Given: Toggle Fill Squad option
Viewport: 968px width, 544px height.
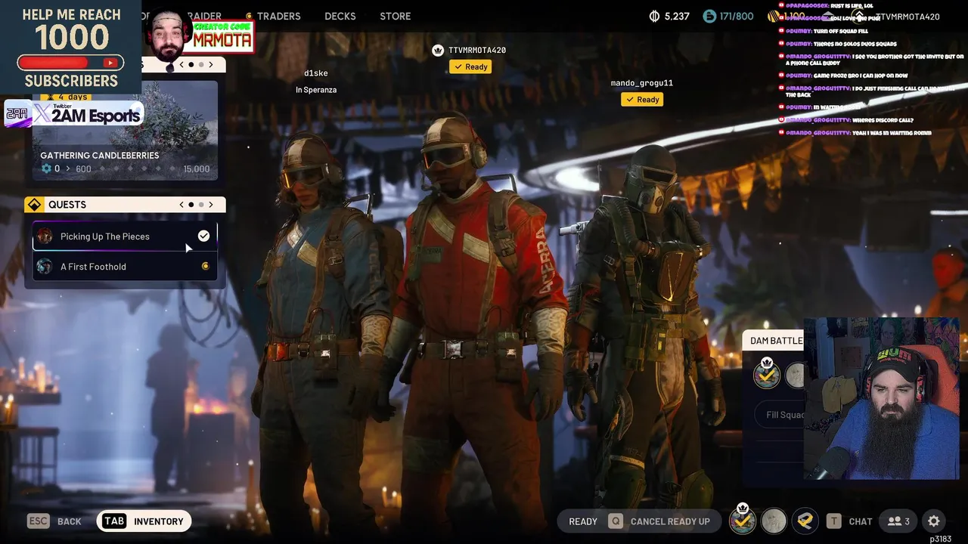Looking at the screenshot, I should coord(779,415).
